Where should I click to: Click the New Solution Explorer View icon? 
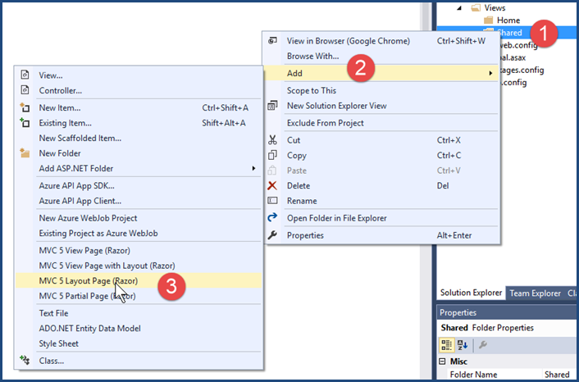pos(272,106)
